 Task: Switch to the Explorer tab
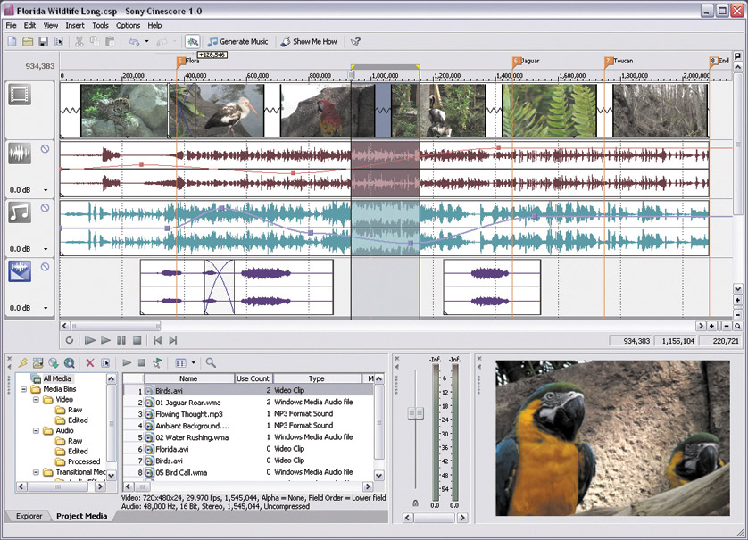(x=29, y=516)
